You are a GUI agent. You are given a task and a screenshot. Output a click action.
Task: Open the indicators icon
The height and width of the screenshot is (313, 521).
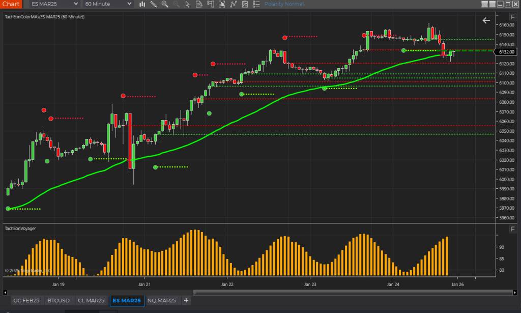[x=222, y=4]
